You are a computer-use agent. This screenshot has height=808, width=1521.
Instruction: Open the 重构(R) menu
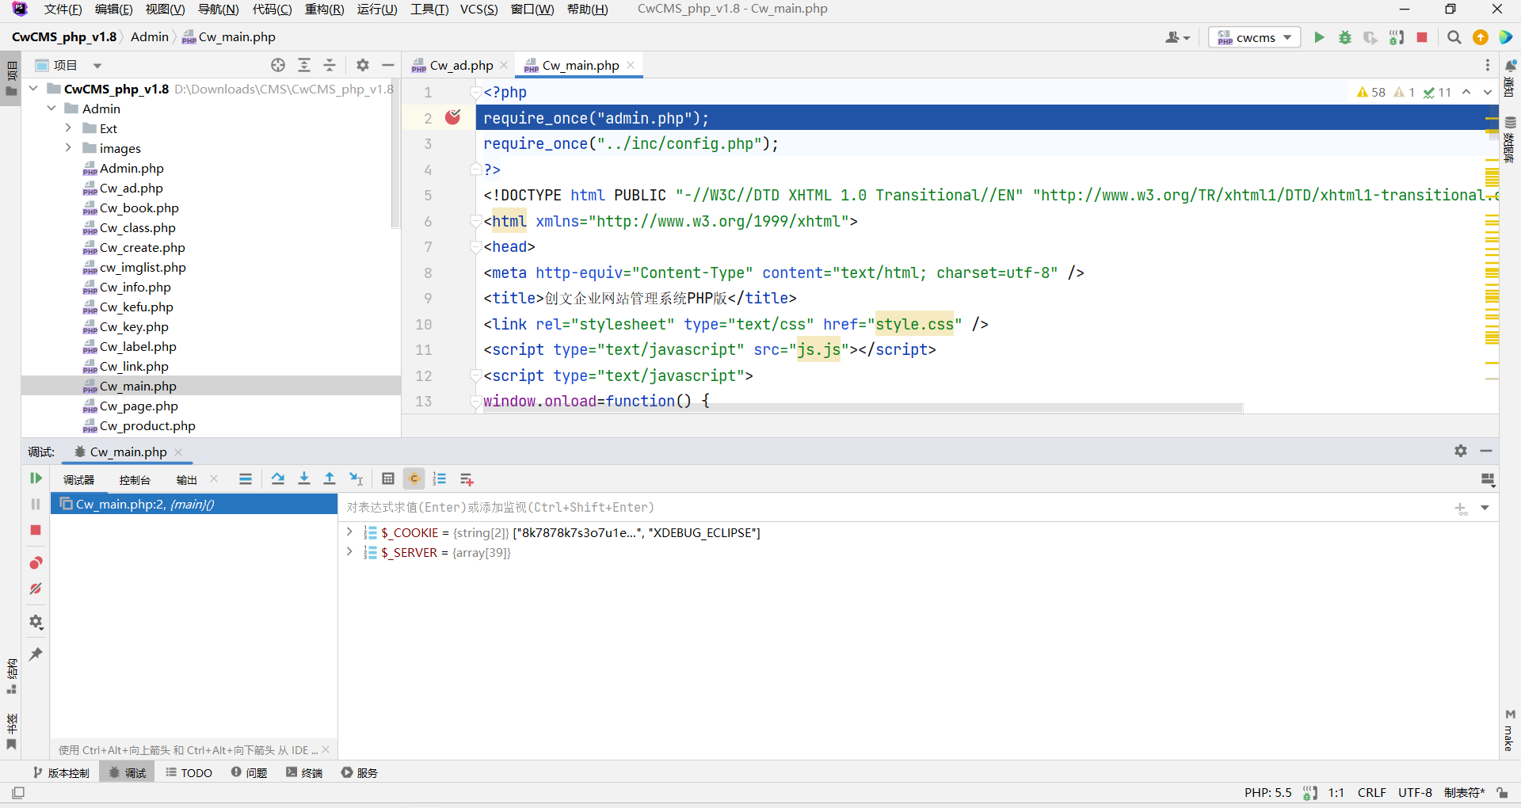point(324,10)
